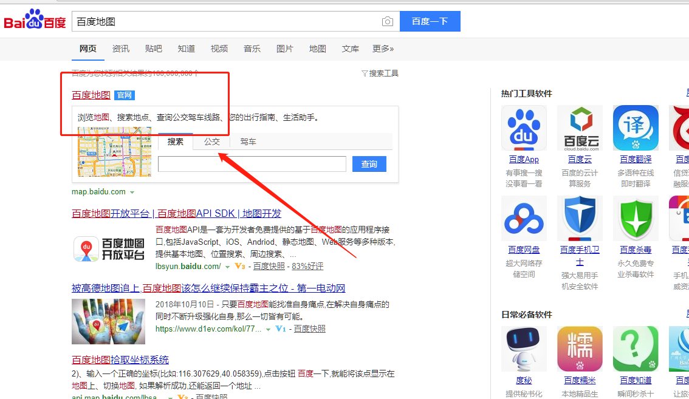This screenshot has height=399, width=689.
Task: Open the 百度网盘 cloud icon
Action: point(523,218)
